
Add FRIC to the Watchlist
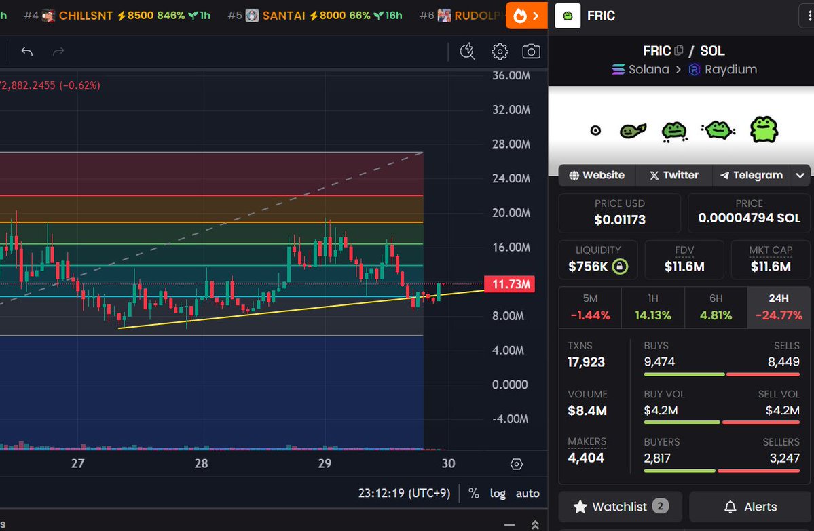point(620,506)
